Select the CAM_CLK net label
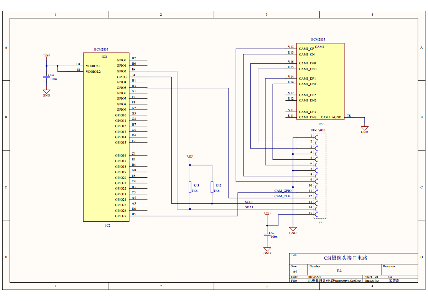Screen dimensions: 428x301 (x=282, y=196)
